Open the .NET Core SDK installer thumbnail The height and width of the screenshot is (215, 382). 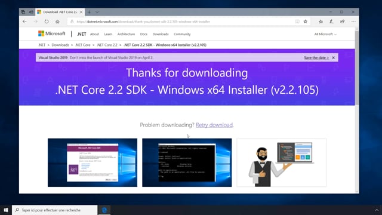(x=93, y=162)
